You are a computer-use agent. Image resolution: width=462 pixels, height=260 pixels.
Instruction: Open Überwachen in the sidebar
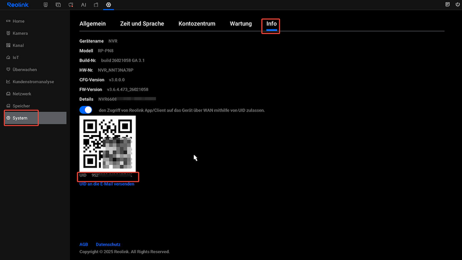pos(35,69)
